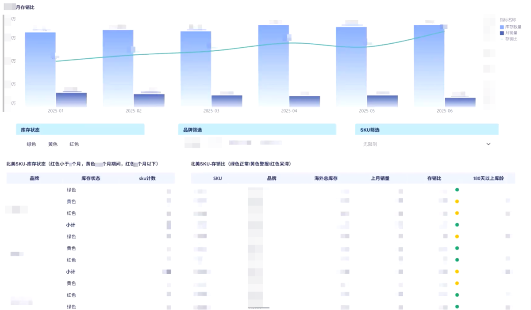Click the 存销比 legend line marker
The image size is (531, 310).
(x=502, y=39)
